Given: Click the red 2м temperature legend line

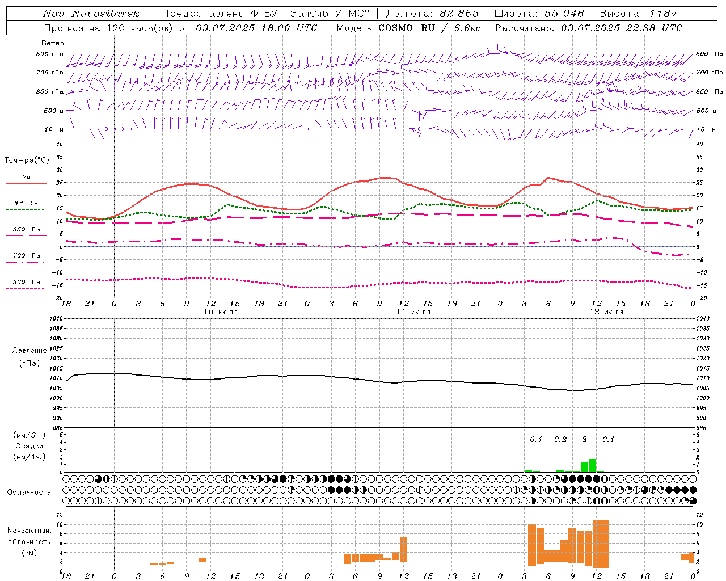Looking at the screenshot, I should click(x=26, y=183).
